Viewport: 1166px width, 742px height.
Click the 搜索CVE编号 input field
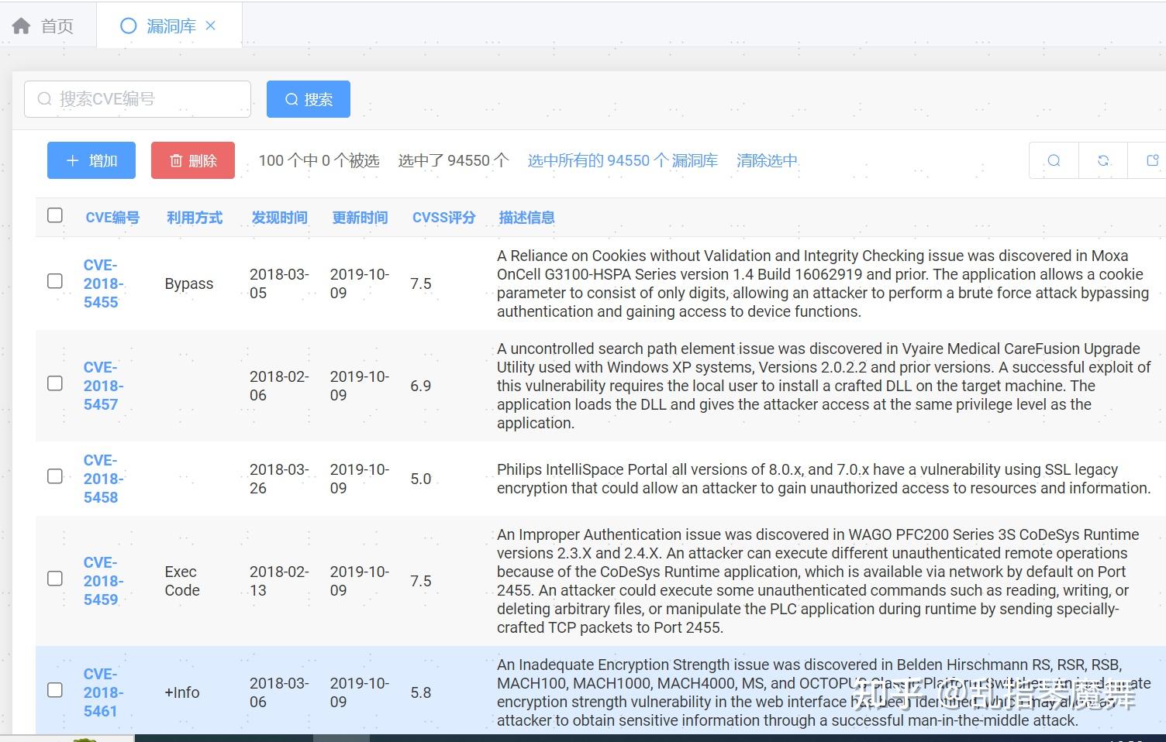click(x=140, y=99)
